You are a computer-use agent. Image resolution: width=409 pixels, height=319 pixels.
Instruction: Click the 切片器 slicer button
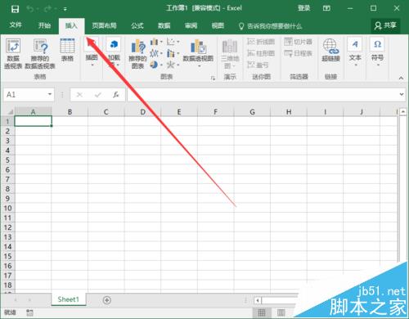(298, 42)
